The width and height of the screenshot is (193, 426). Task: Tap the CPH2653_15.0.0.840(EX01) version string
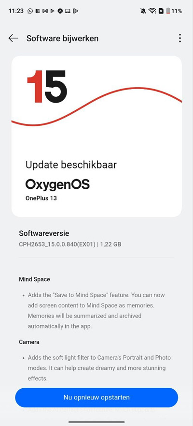coord(57,244)
